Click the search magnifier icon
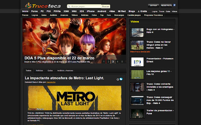Viewport: 201px width, 125px height. 69,6
